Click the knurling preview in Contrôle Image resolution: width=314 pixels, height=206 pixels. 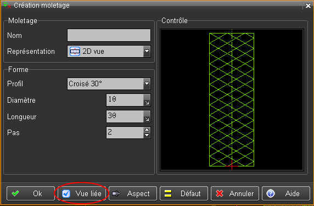point(232,100)
